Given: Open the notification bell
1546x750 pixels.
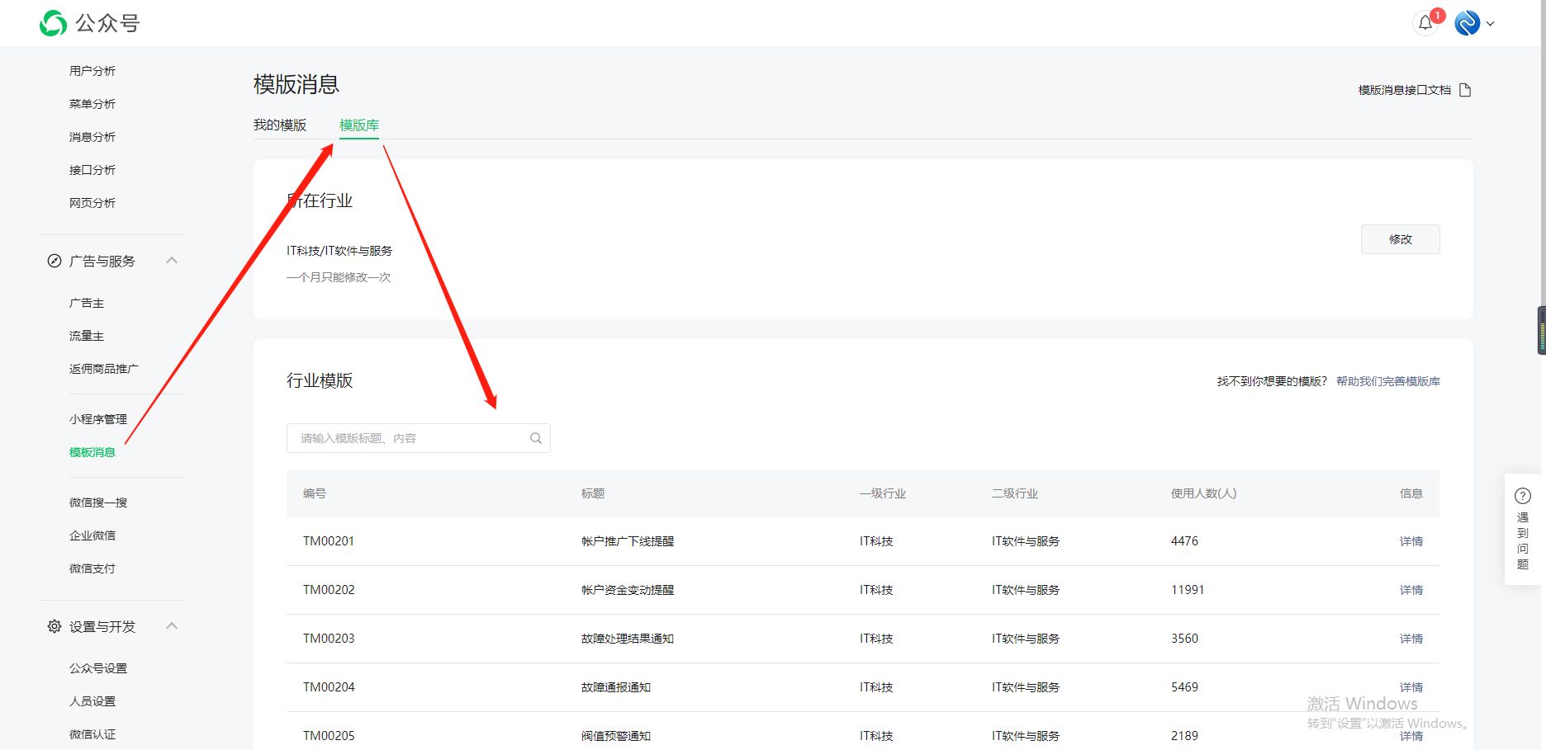Looking at the screenshot, I should [x=1425, y=23].
